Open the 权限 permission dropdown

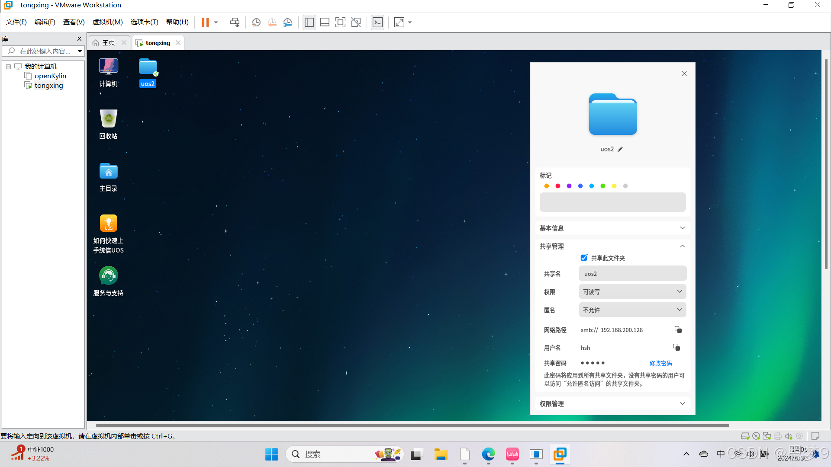coord(632,291)
